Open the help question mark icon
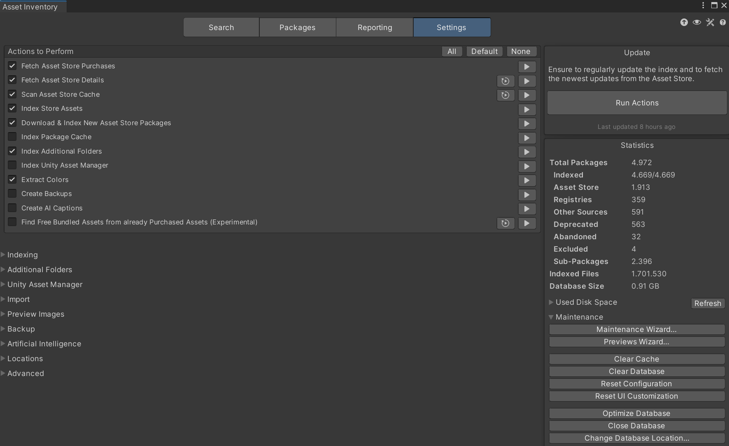This screenshot has height=446, width=729. 723,22
